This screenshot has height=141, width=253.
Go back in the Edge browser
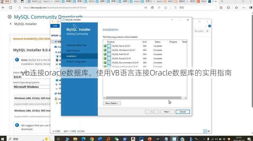coord(3,7)
